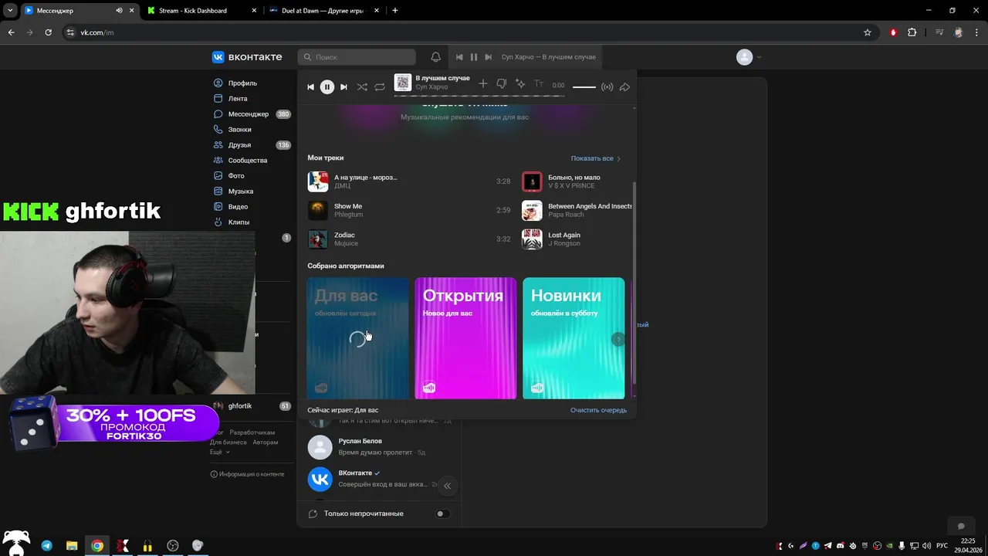This screenshot has width=988, height=556.
Task: Click header mini-player pause button
Action: click(474, 57)
